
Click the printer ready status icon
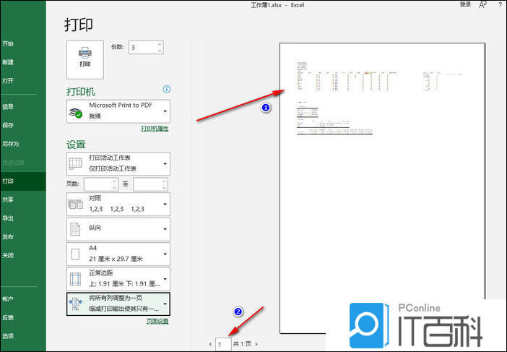click(x=76, y=113)
